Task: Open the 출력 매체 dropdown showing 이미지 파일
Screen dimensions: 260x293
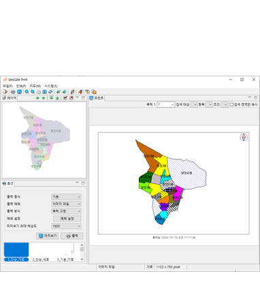Action: (x=66, y=204)
